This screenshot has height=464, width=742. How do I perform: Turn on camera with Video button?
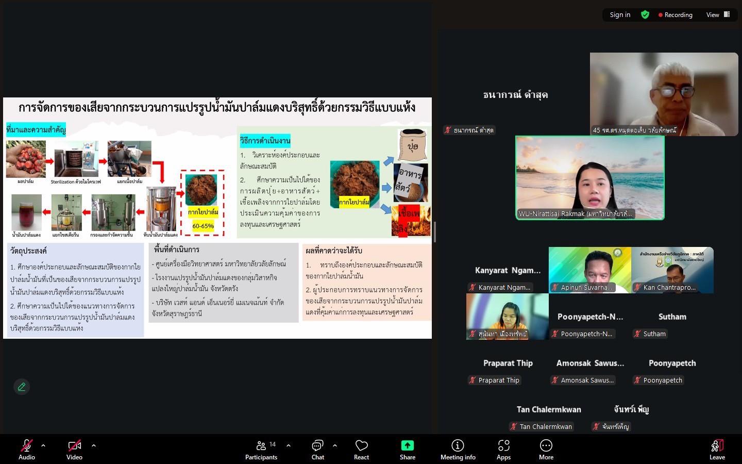point(74,449)
